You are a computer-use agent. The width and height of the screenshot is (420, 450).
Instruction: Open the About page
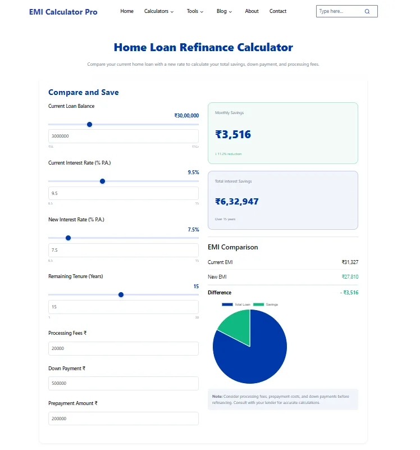point(252,11)
